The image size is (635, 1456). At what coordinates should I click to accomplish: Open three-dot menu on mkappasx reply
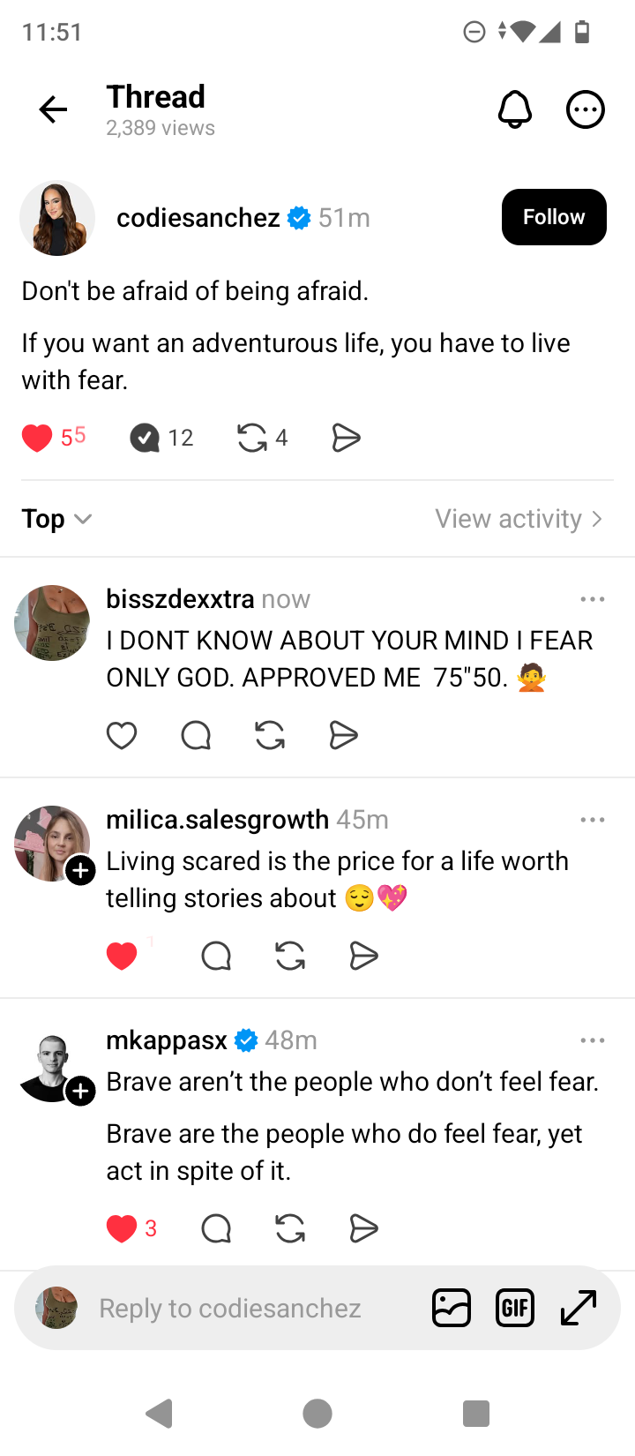click(x=593, y=1040)
